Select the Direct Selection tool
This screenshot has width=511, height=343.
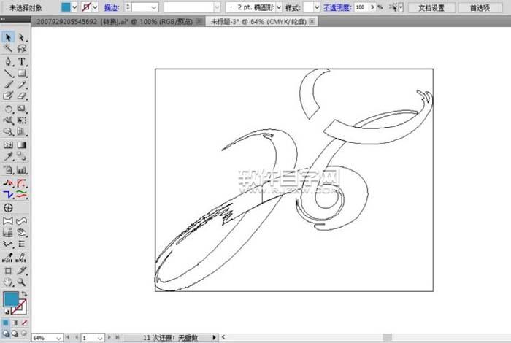22,37
